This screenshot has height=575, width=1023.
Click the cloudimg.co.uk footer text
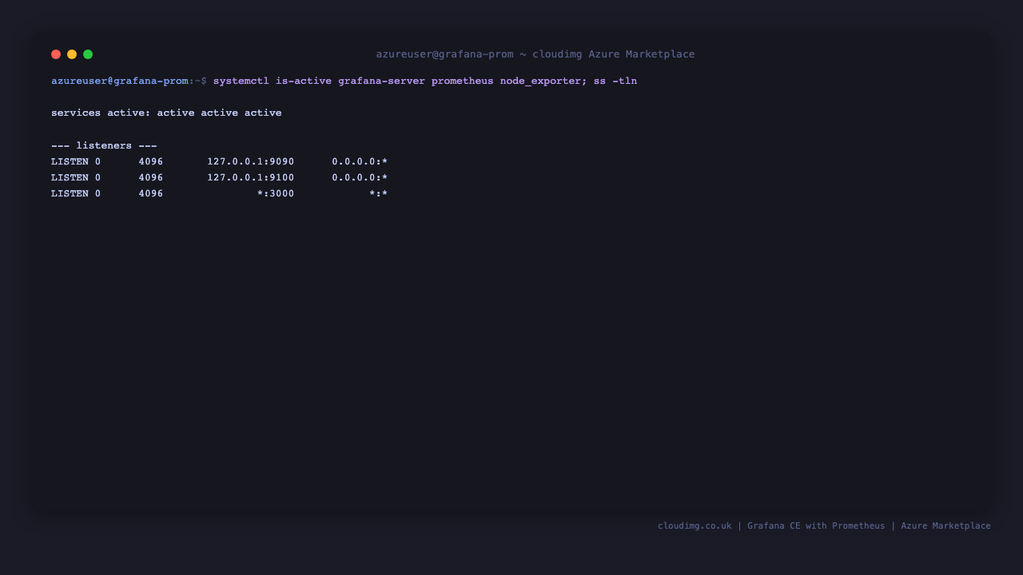(x=695, y=525)
